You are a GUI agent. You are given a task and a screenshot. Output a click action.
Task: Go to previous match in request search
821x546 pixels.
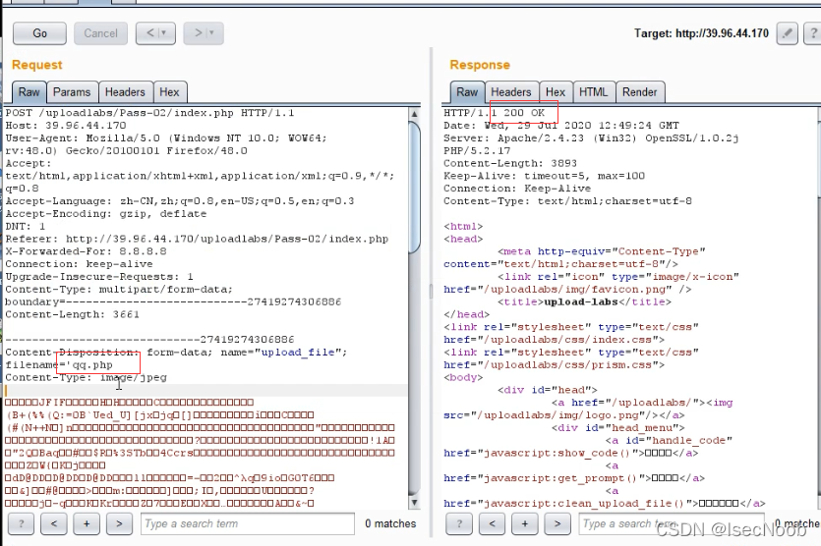coord(54,523)
